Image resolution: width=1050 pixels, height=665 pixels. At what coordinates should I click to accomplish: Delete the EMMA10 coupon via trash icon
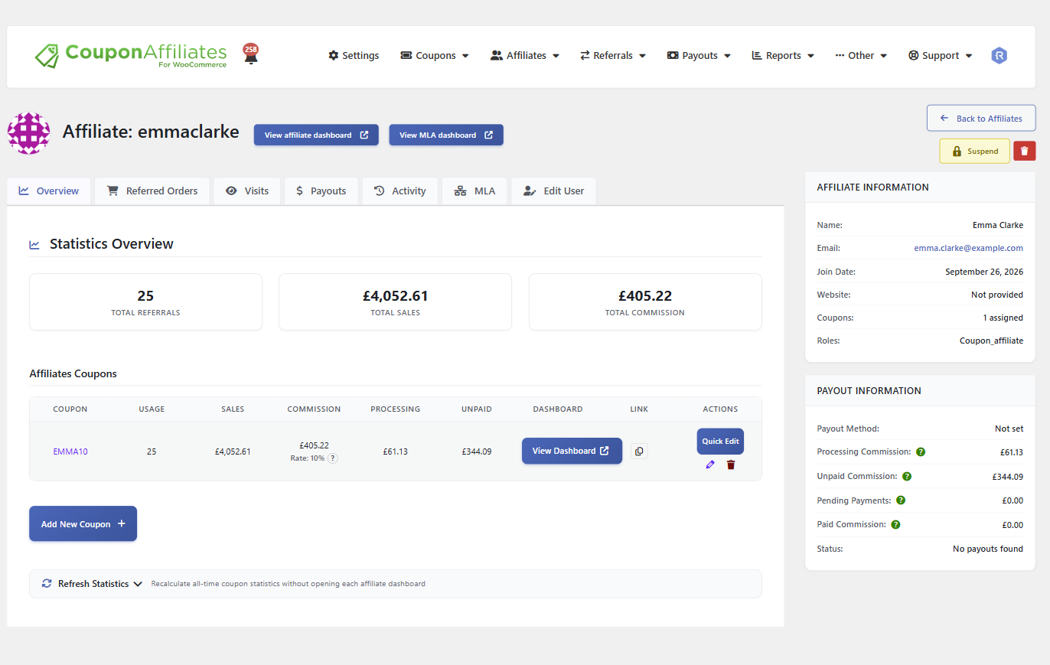click(731, 465)
